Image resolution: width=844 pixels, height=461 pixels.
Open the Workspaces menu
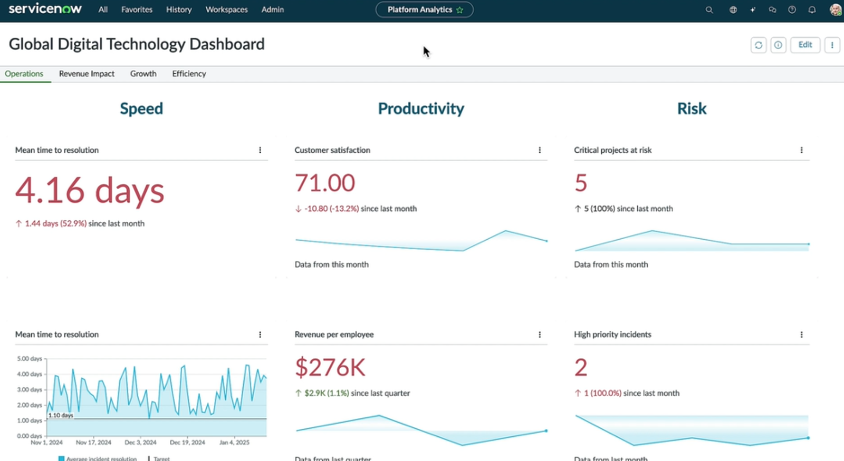tap(226, 9)
